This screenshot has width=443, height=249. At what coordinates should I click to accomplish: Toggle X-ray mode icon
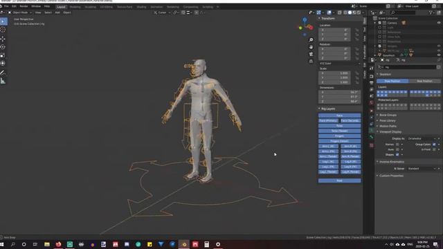click(x=340, y=12)
